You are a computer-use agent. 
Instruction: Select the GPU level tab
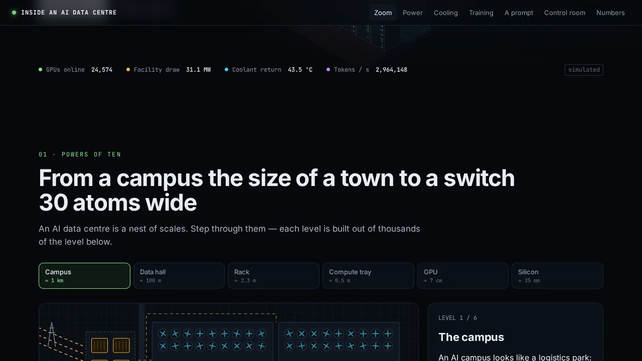click(463, 276)
